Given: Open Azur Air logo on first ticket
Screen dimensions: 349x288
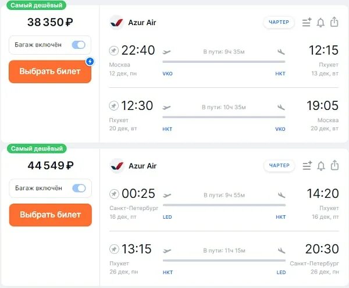Looking at the screenshot, I should click(117, 23).
